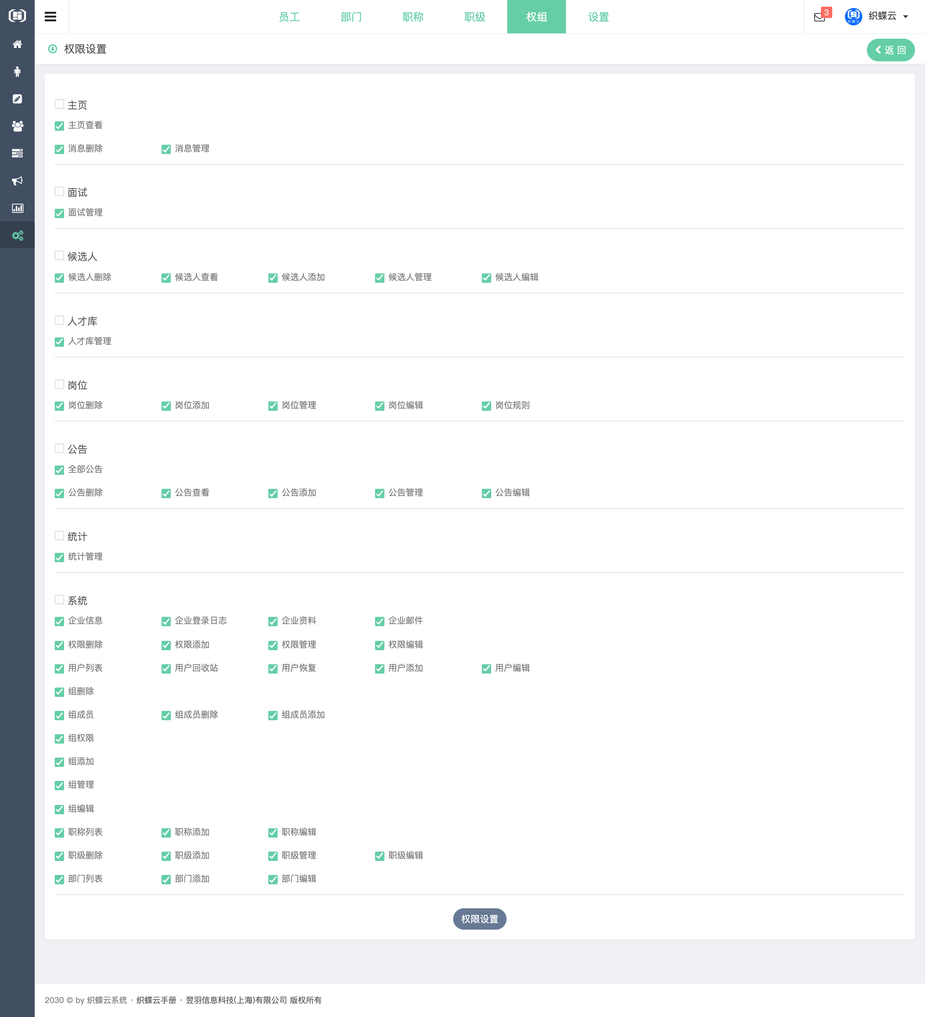
Task: Open the mail notifications envelope icon
Action: click(820, 17)
